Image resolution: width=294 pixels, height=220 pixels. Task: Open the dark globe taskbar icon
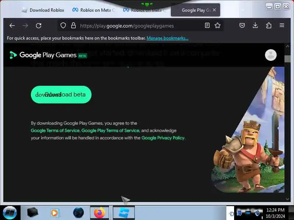(x=78, y=213)
